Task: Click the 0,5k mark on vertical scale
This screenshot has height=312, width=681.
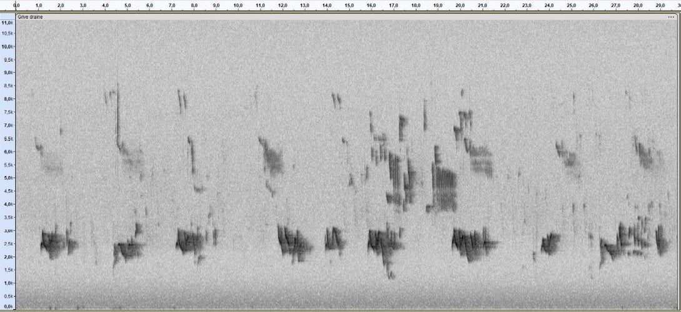Action: click(7, 296)
